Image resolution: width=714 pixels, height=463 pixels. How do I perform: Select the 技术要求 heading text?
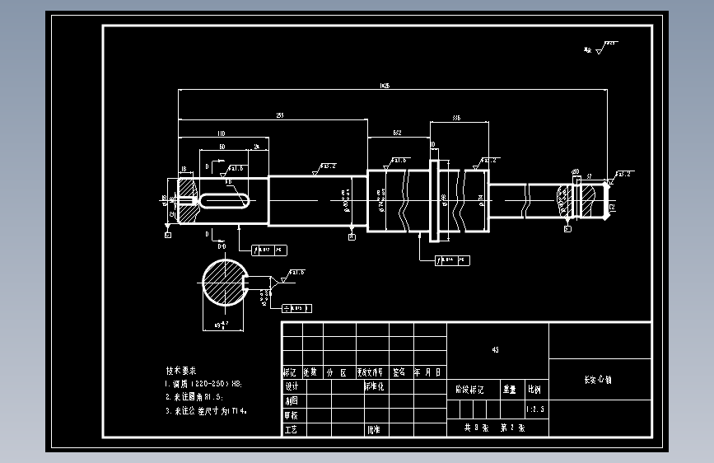tap(181, 371)
